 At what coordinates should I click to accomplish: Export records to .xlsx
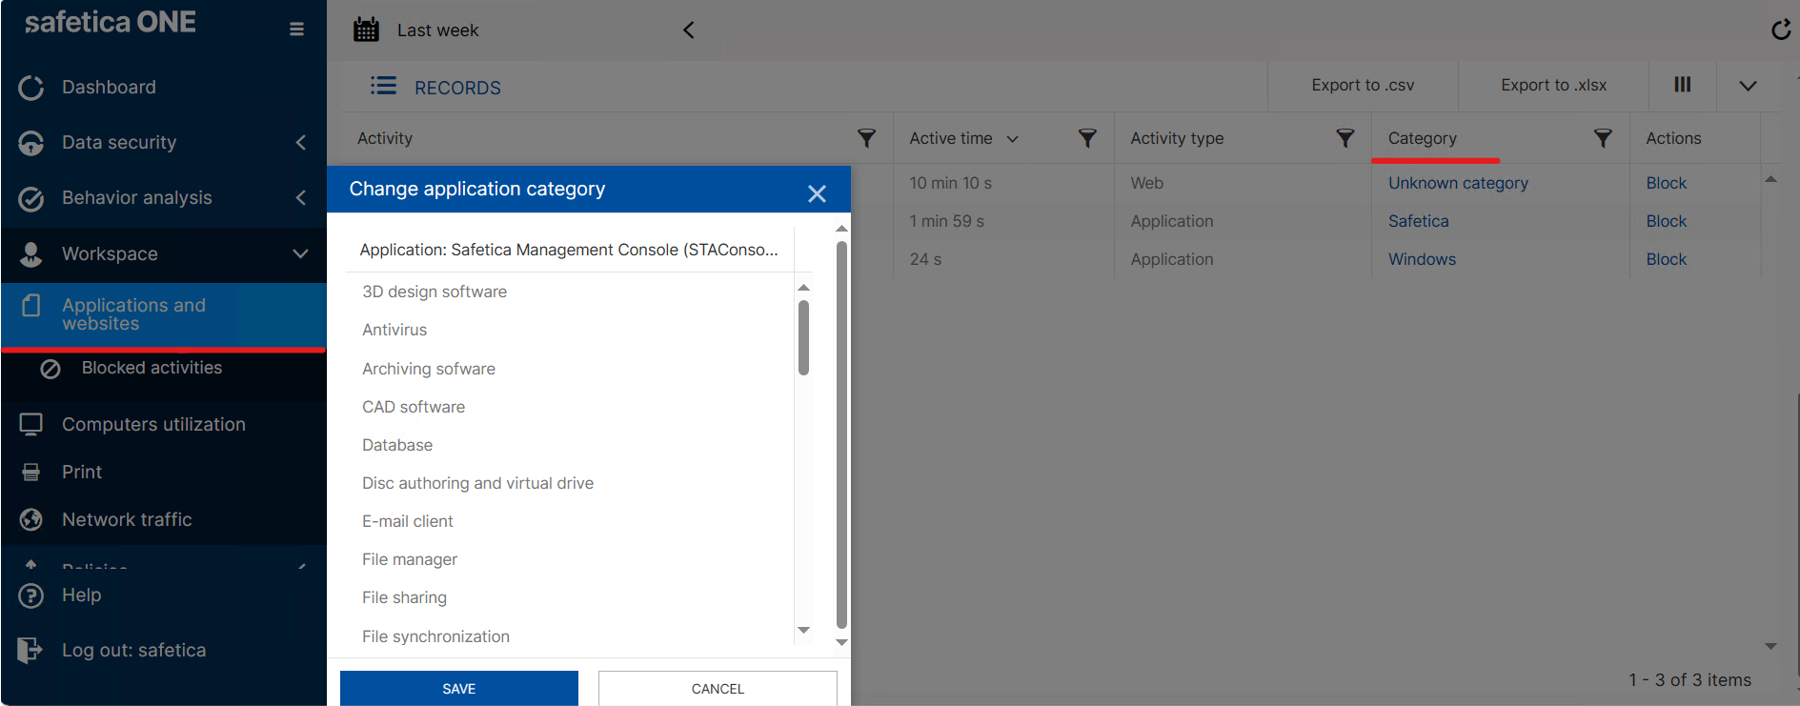pyautogui.click(x=1553, y=86)
